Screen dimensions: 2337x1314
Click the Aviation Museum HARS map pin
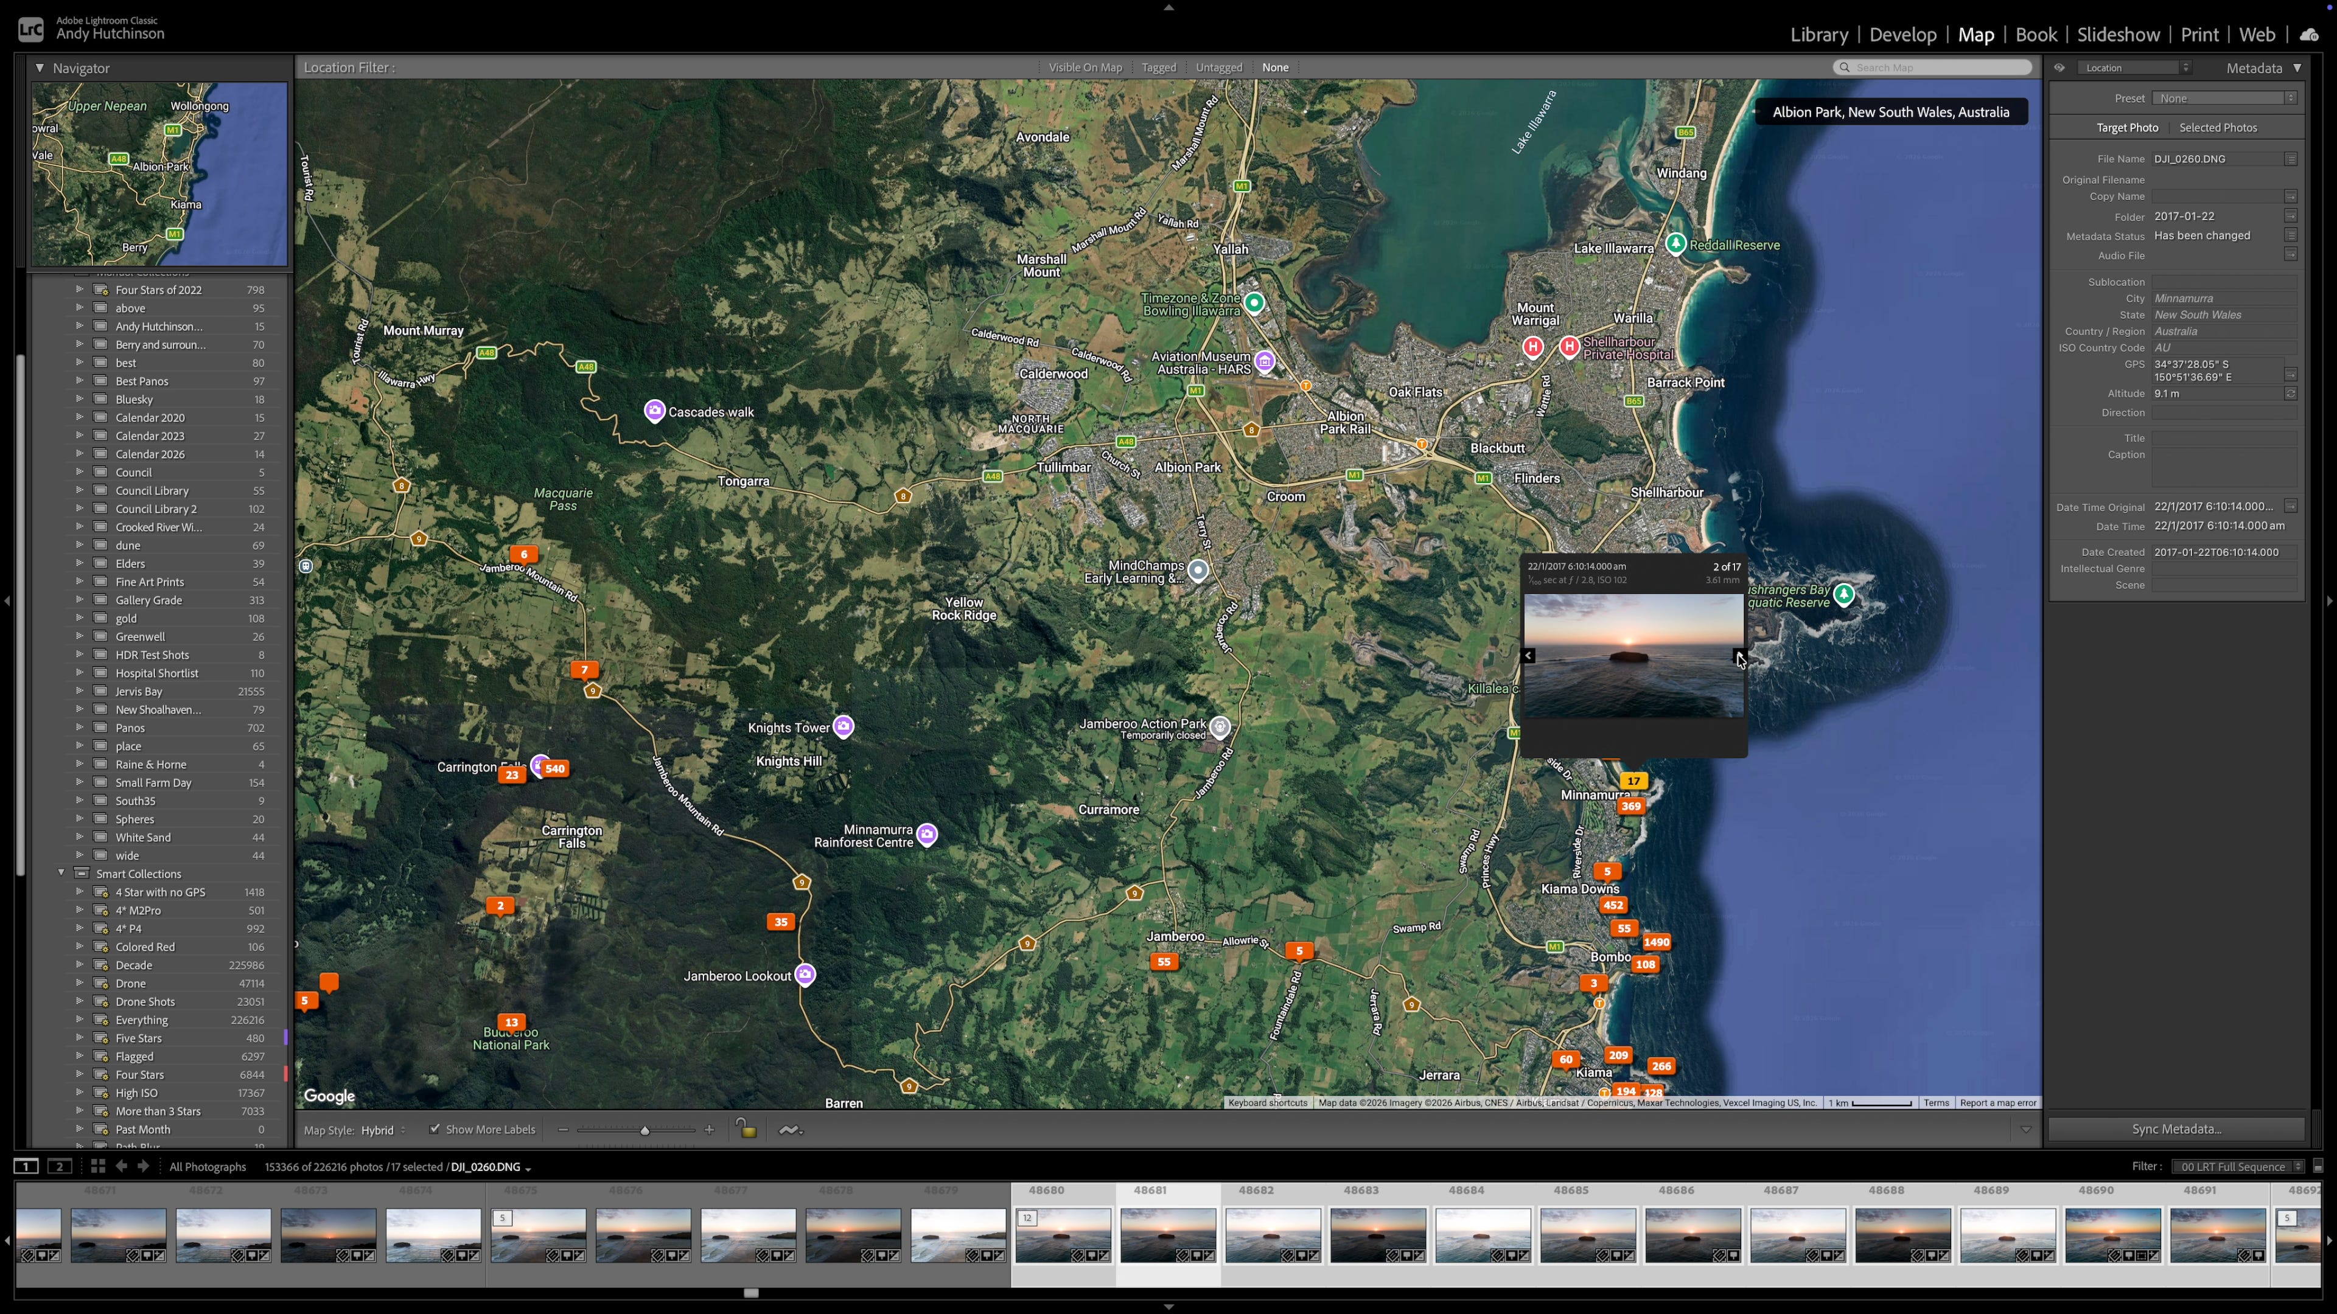click(x=1265, y=362)
